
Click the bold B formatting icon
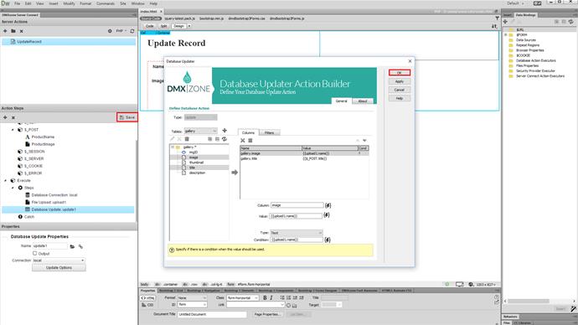click(x=265, y=297)
